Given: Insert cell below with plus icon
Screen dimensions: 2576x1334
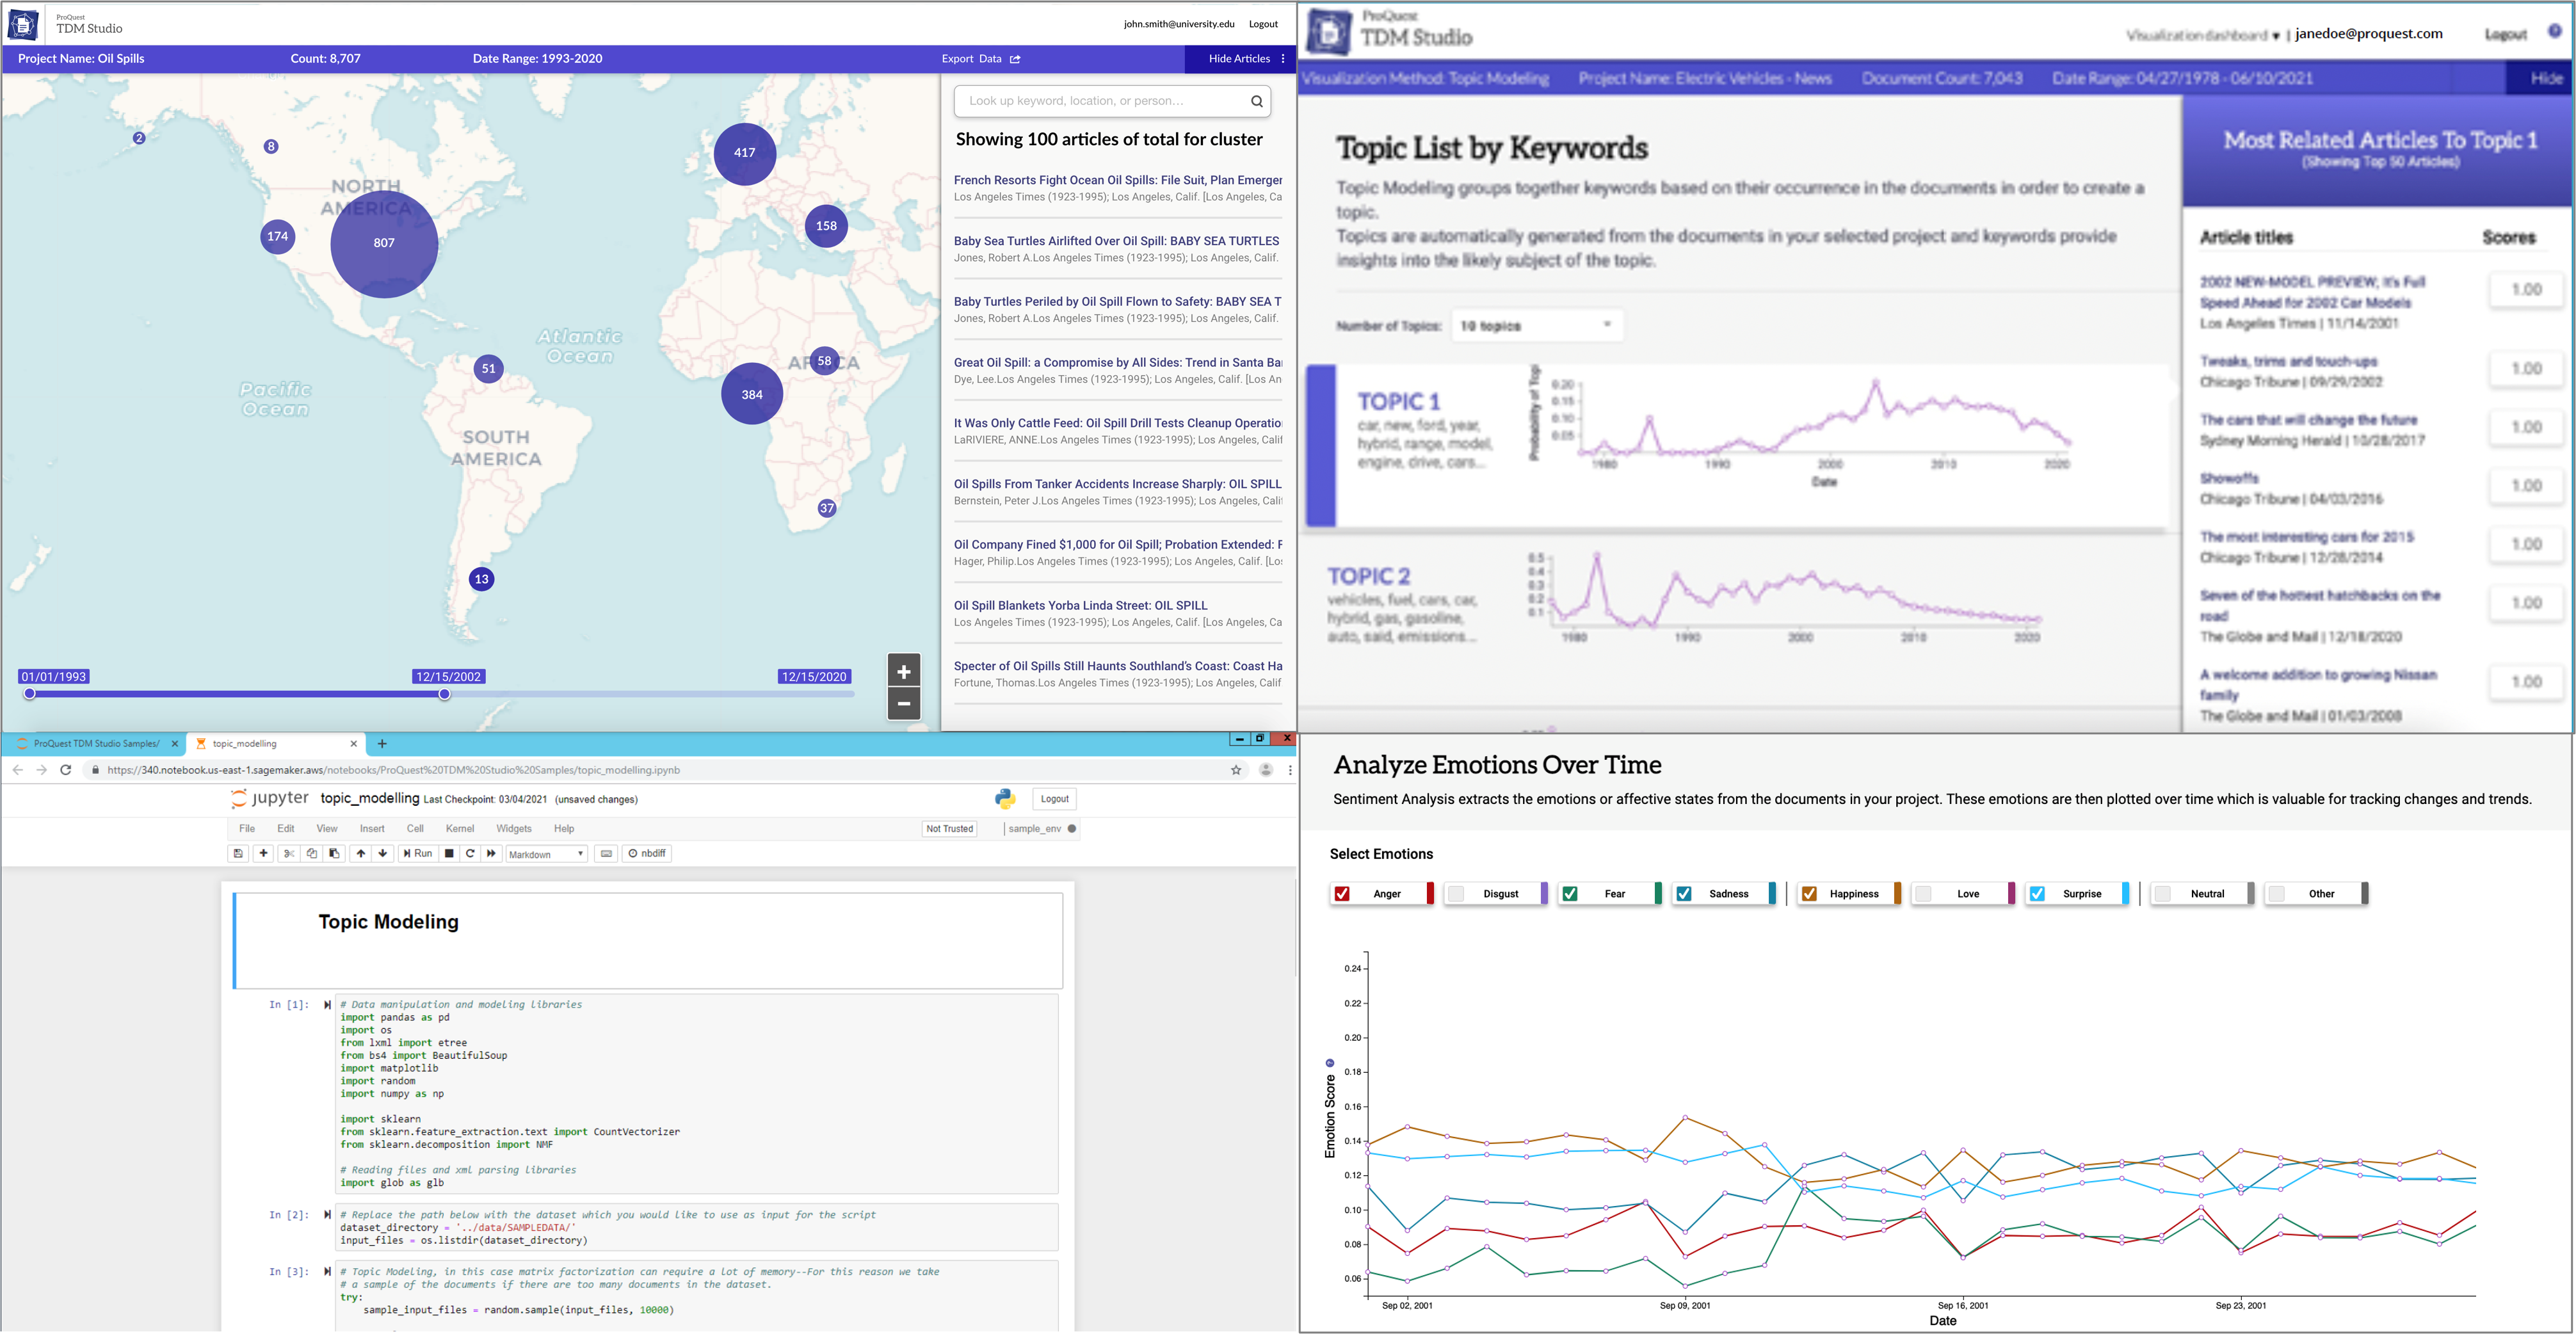Looking at the screenshot, I should (263, 853).
